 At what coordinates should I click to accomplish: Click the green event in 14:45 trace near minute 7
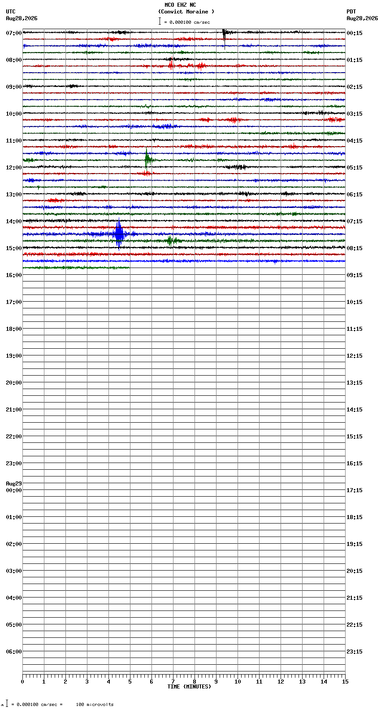170,241
